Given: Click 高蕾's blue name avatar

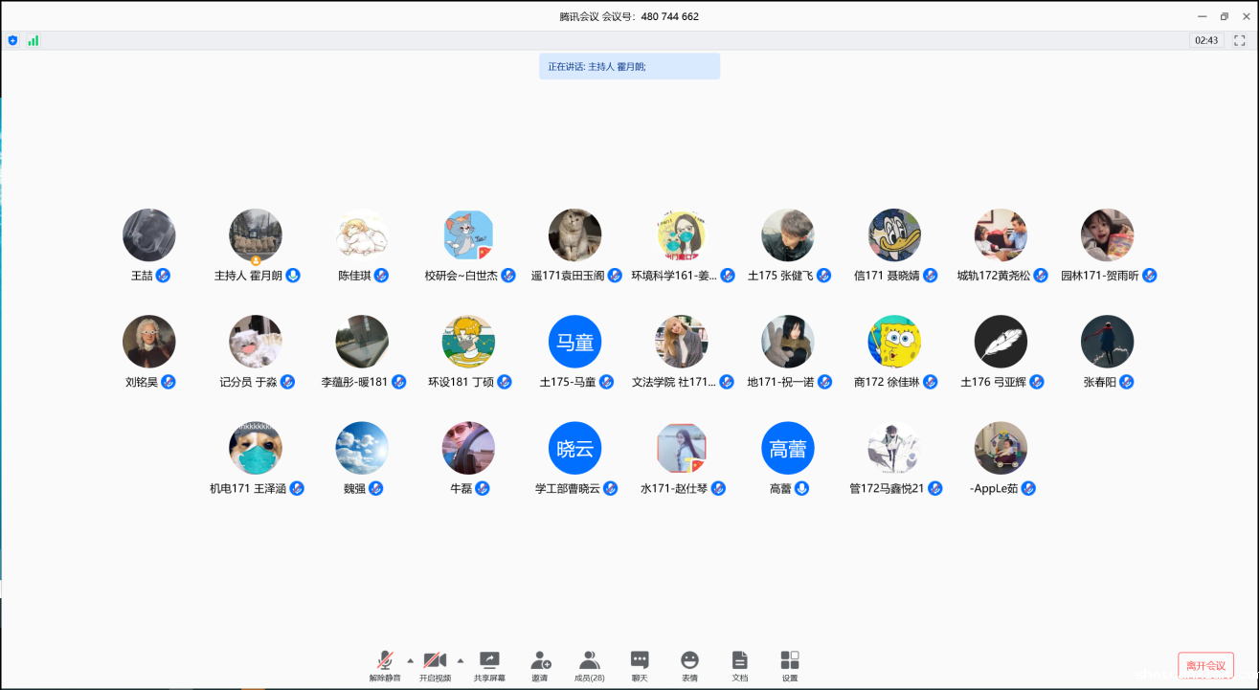Looking at the screenshot, I should click(x=788, y=449).
